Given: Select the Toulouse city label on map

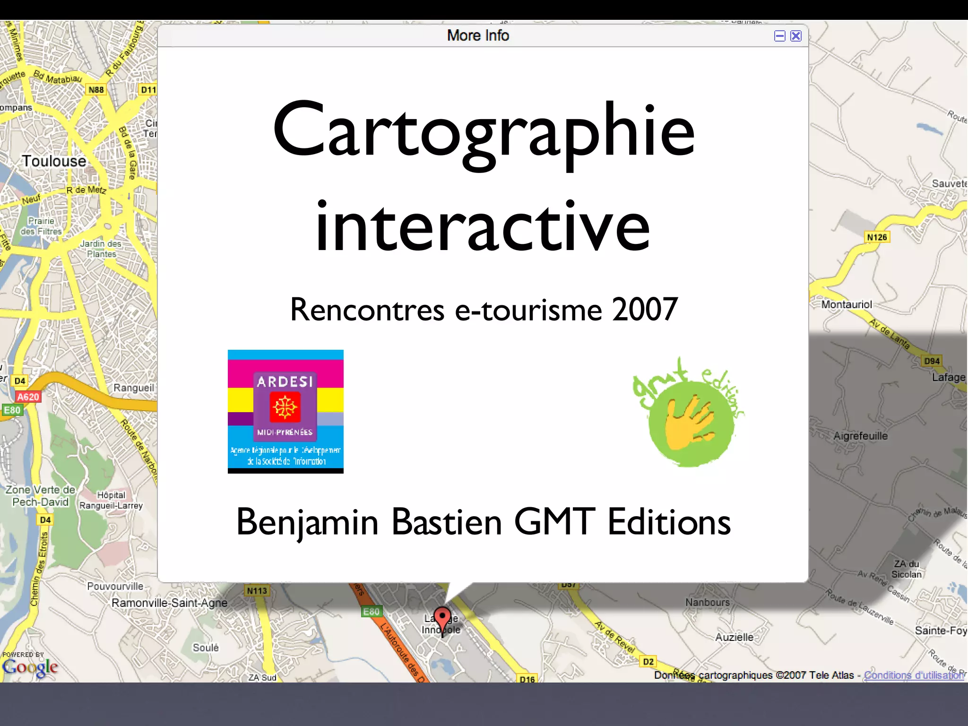Looking at the screenshot, I should 54,161.
